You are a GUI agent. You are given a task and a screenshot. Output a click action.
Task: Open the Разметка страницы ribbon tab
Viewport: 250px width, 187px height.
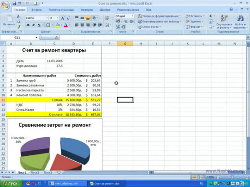[x=61, y=10]
